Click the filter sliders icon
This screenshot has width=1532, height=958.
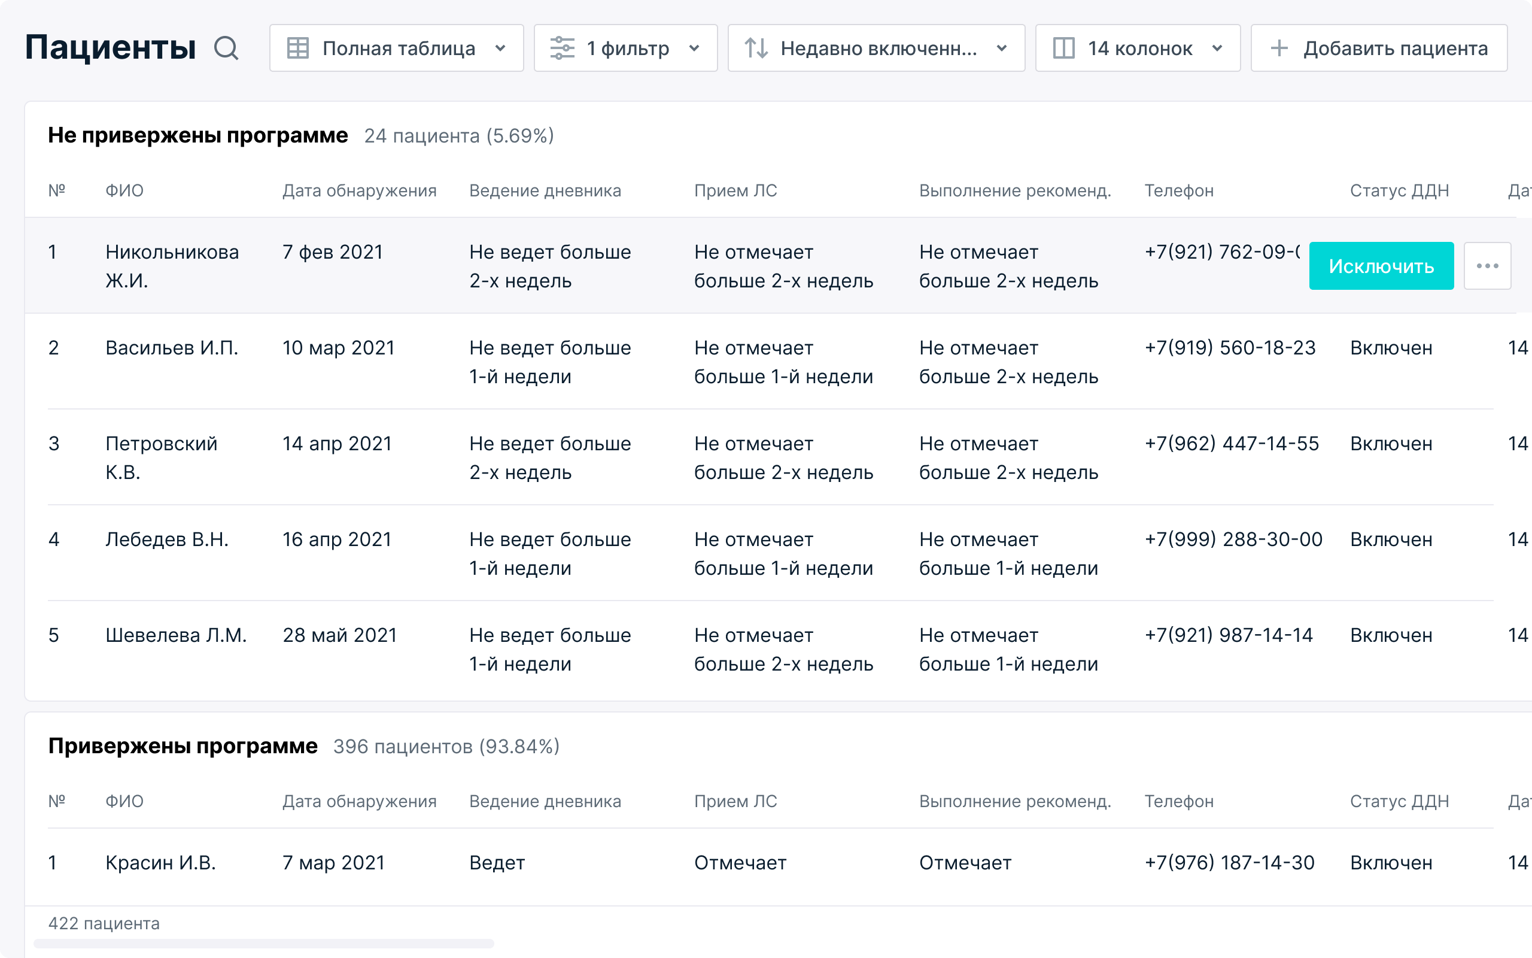[x=561, y=48]
